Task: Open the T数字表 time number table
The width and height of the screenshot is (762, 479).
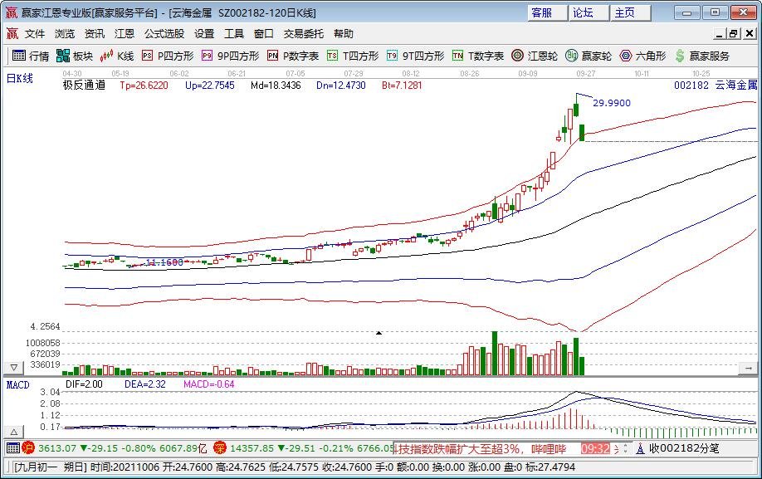Action: [x=478, y=56]
